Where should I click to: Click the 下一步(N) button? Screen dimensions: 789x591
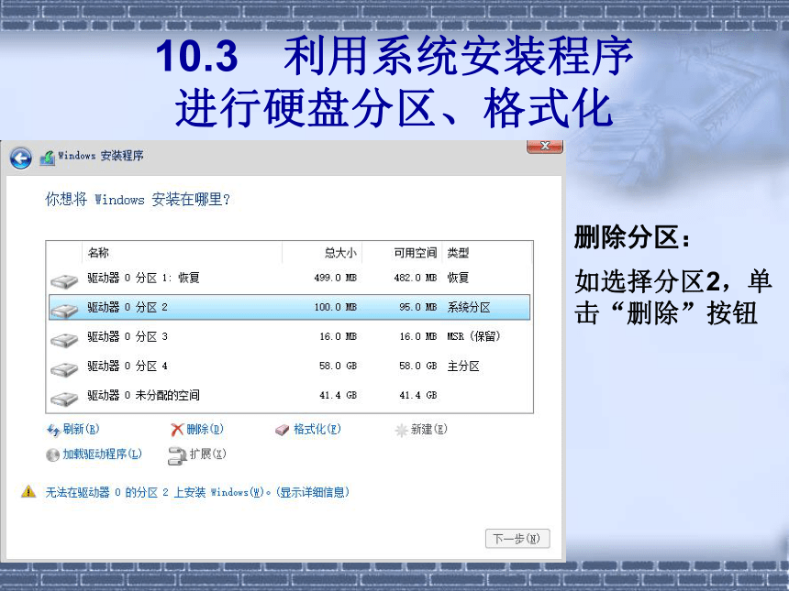click(517, 539)
